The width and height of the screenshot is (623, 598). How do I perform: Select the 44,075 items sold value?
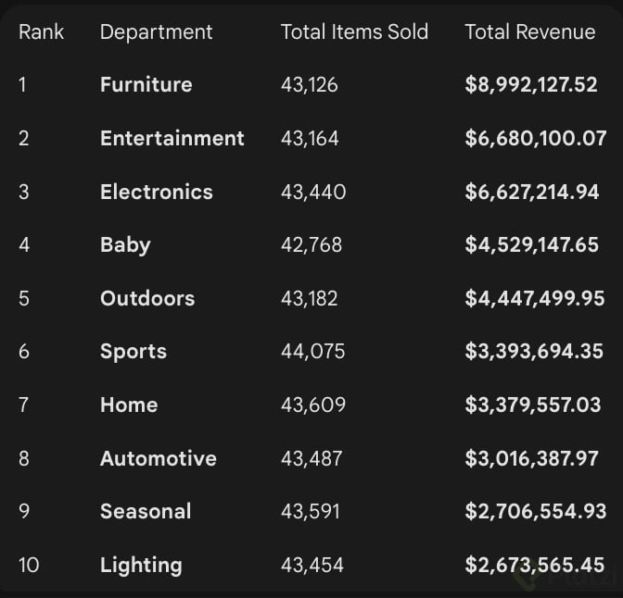[x=312, y=352]
